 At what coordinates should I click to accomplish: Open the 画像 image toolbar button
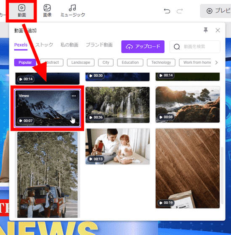(x=47, y=11)
